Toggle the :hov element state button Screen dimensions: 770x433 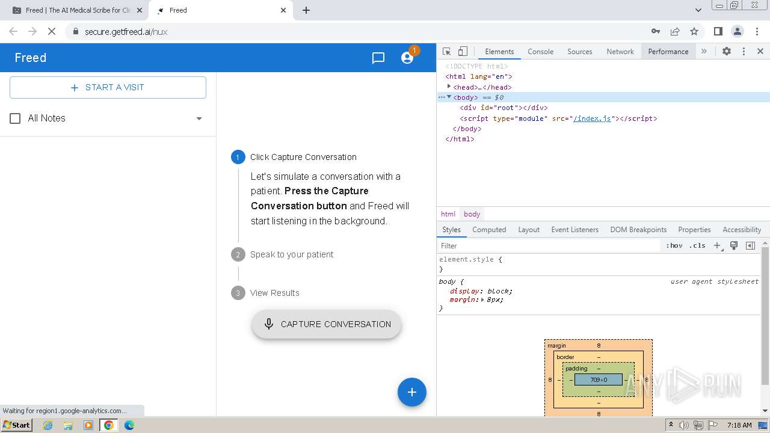[x=674, y=245]
